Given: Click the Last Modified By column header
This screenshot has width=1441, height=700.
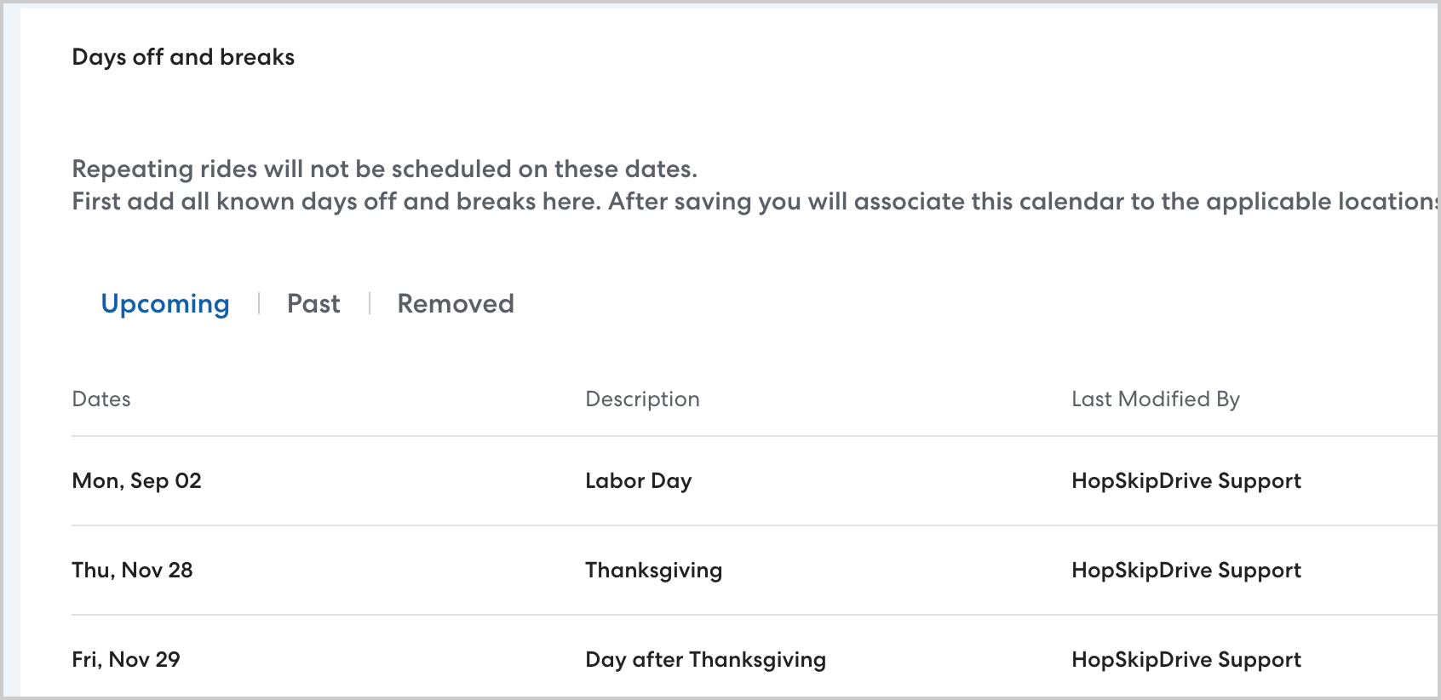Looking at the screenshot, I should click(x=1155, y=399).
